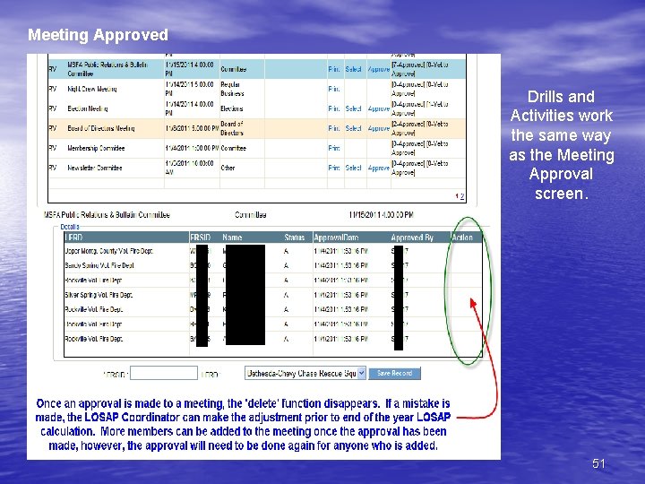Click 'Night Crew Meeting' name cell
The width and height of the screenshot is (645, 484).
point(92,89)
